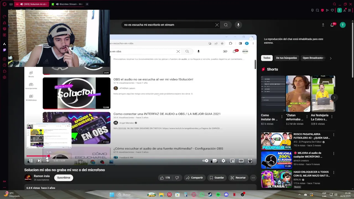Open YouTube create upload icon
354x199 pixels.
(323, 25)
